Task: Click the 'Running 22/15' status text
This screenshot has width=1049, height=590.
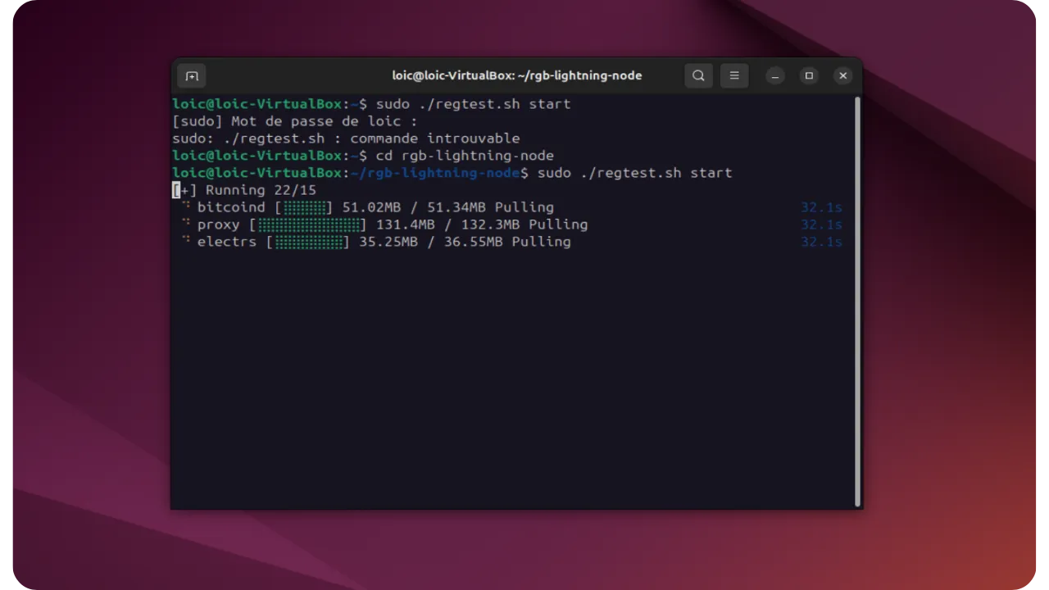Action: coord(261,190)
